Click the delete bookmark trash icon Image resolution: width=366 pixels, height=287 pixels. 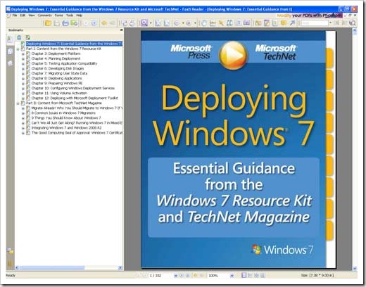tap(19, 37)
